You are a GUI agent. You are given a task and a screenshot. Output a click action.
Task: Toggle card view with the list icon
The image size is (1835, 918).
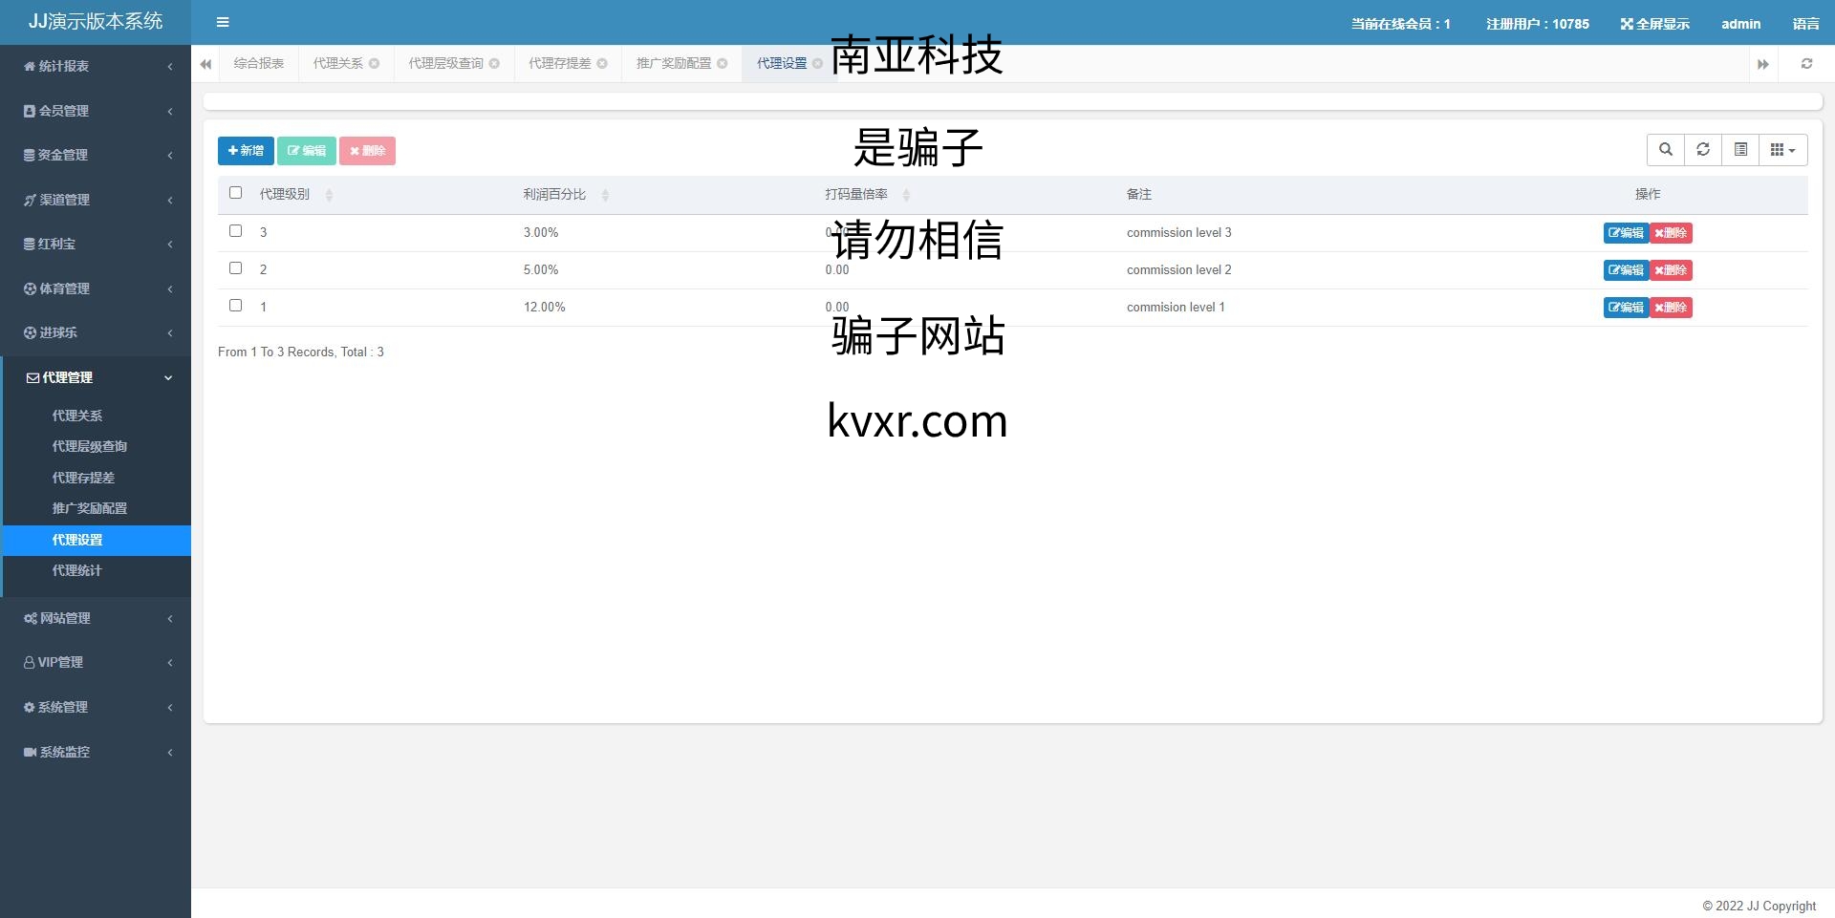click(1740, 150)
